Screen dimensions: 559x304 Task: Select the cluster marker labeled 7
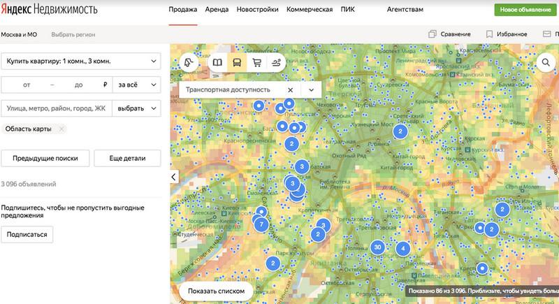click(261, 224)
